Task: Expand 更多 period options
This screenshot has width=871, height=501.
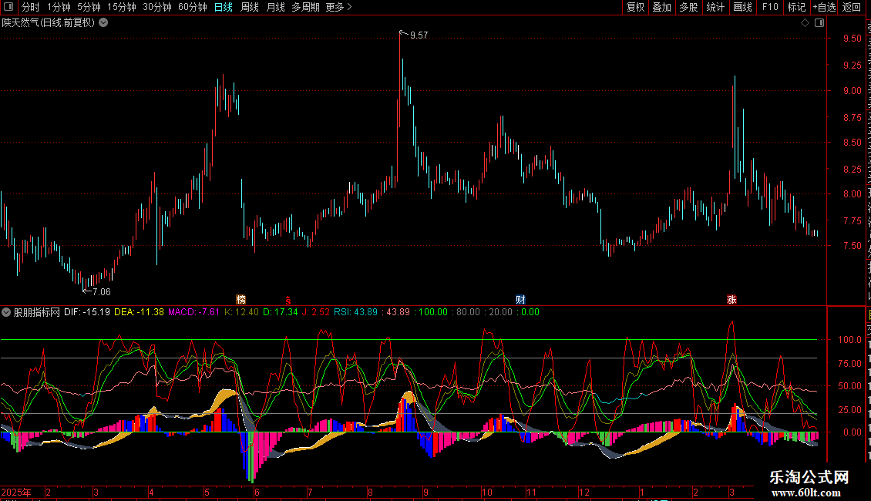Action: 338,7
